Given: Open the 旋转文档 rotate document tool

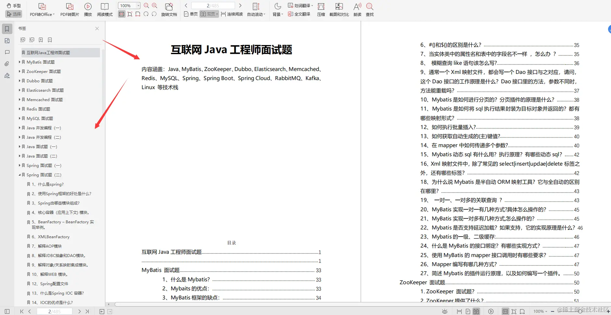Looking at the screenshot, I should 169,10.
